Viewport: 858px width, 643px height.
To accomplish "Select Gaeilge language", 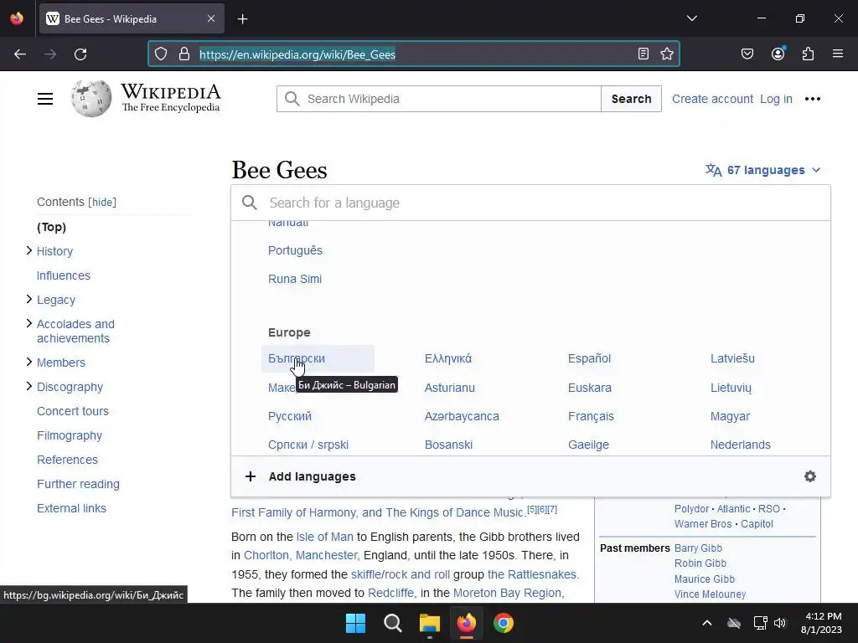I will [x=588, y=445].
